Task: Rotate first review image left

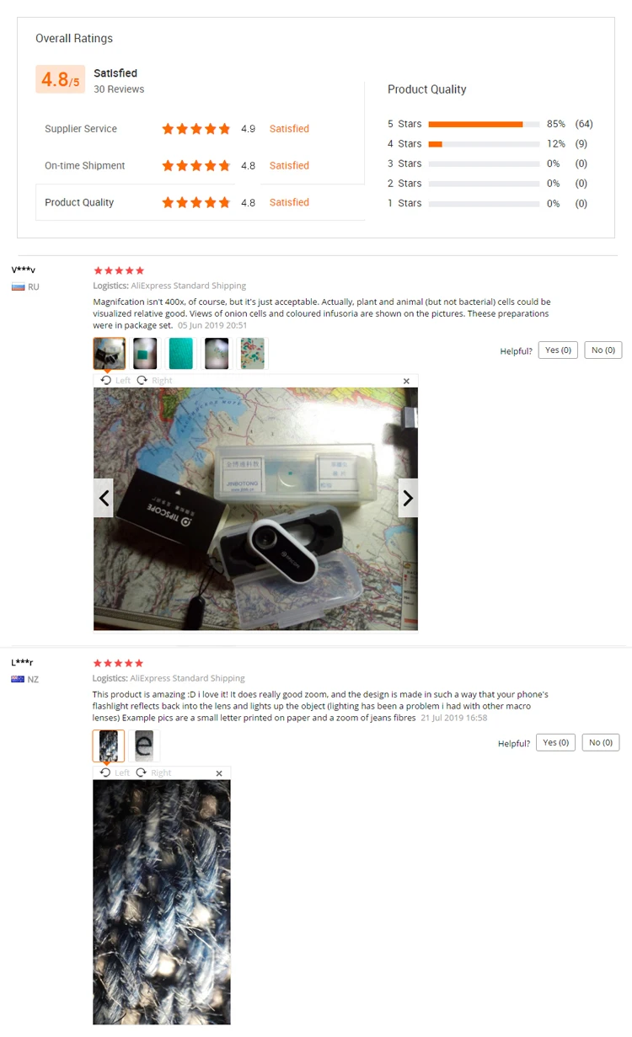Action: tap(115, 381)
